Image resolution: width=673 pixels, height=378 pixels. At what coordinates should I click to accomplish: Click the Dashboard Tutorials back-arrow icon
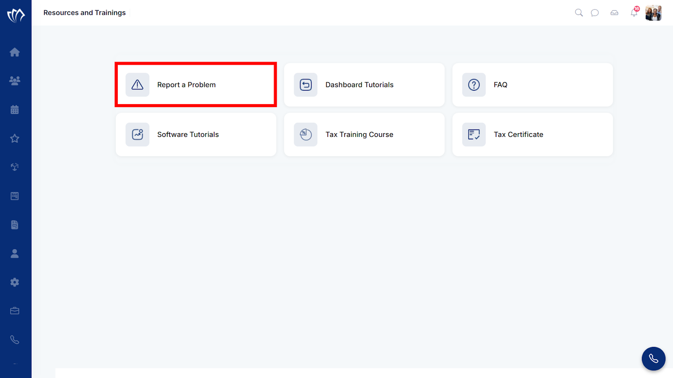[x=306, y=85]
